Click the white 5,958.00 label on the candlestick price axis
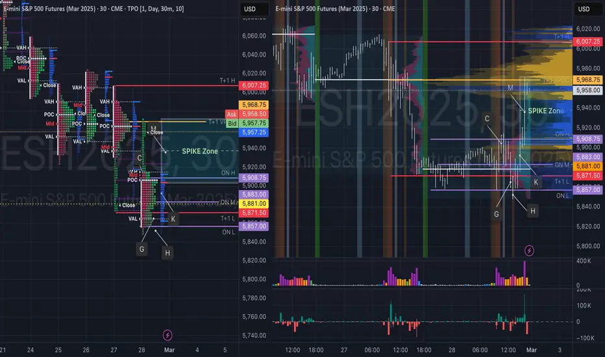This screenshot has width=605, height=357. 588,90
